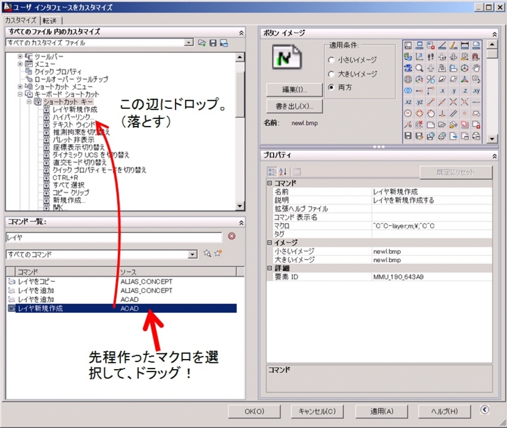Viewport: 507px width, 428px height.
Task: Click the magnifying glass zoom icon in image grid
Action: click(420, 68)
